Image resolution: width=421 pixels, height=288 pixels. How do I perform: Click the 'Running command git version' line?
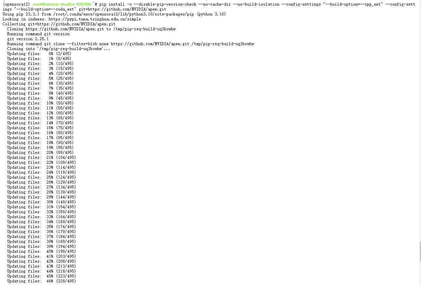point(38,34)
